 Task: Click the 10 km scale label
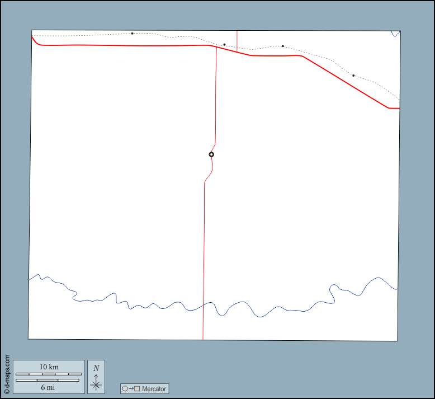[x=49, y=367]
